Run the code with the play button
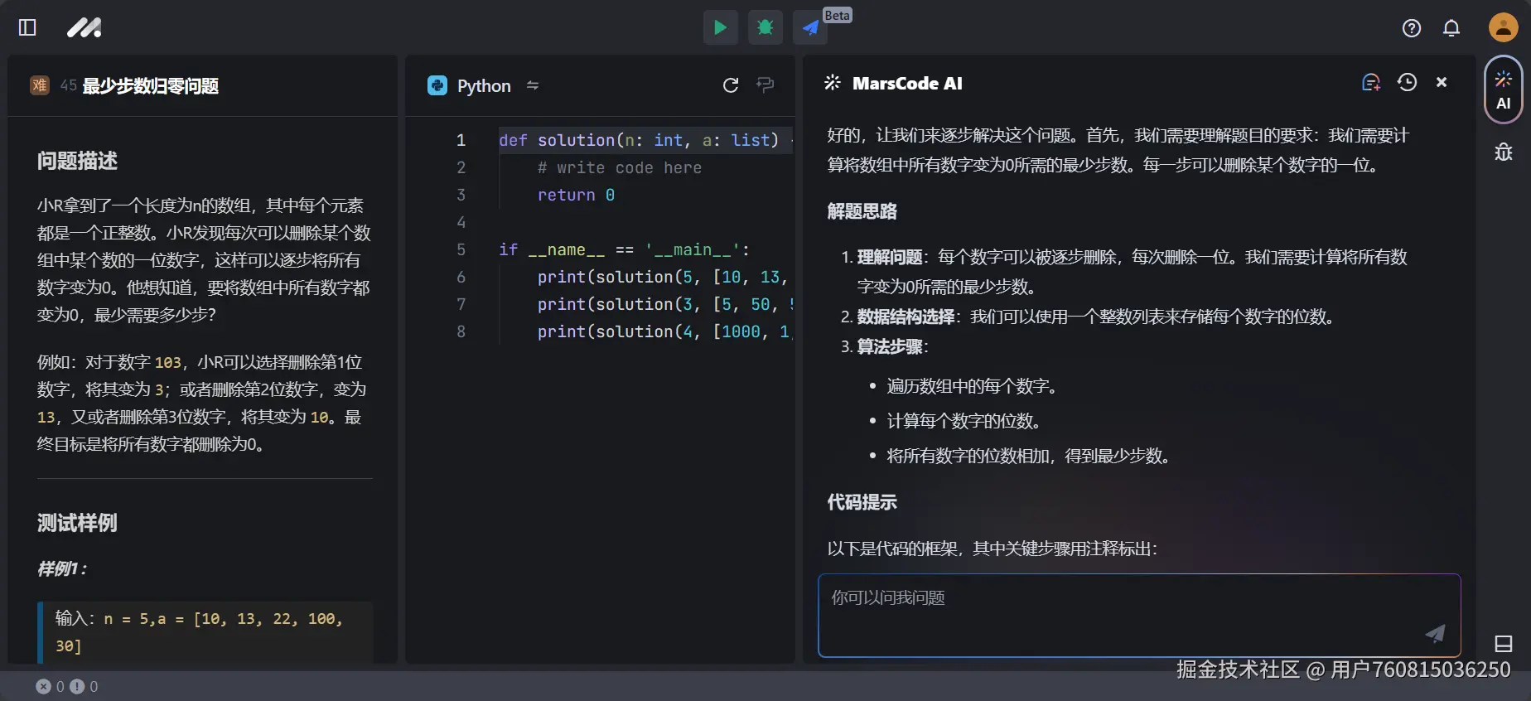 720,27
